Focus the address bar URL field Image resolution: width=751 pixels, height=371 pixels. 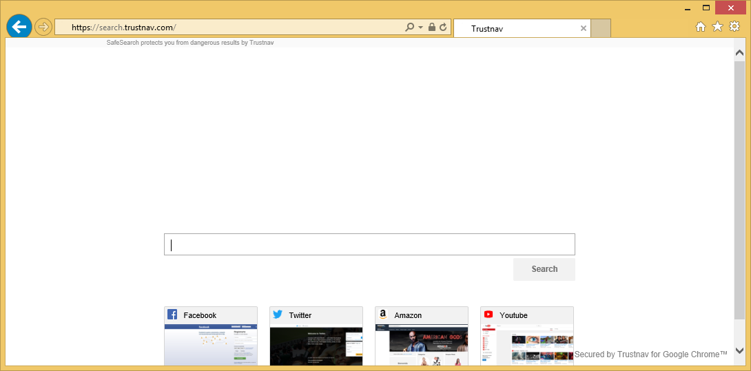[x=234, y=28]
